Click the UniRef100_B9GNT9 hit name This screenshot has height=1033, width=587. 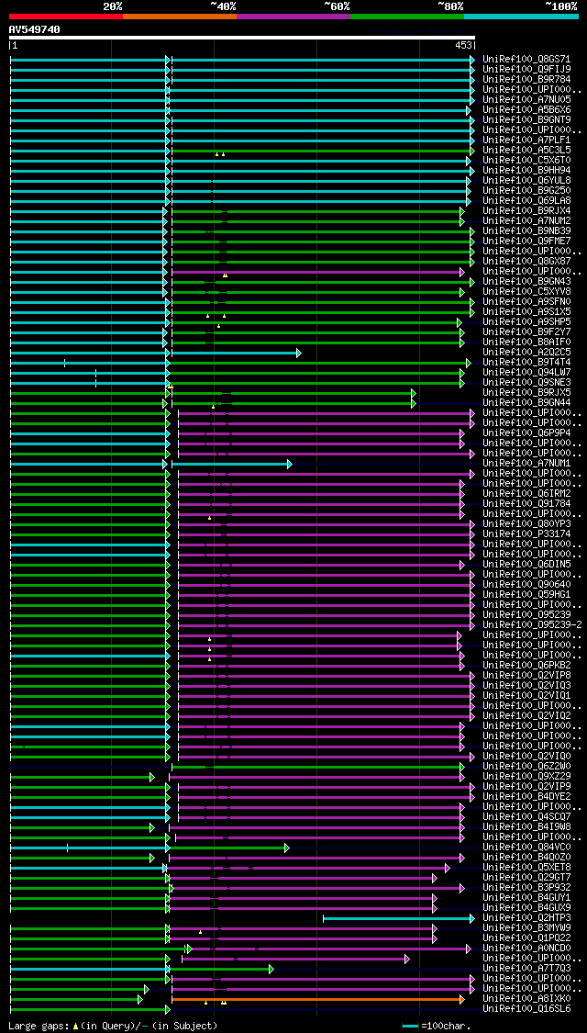(526, 120)
